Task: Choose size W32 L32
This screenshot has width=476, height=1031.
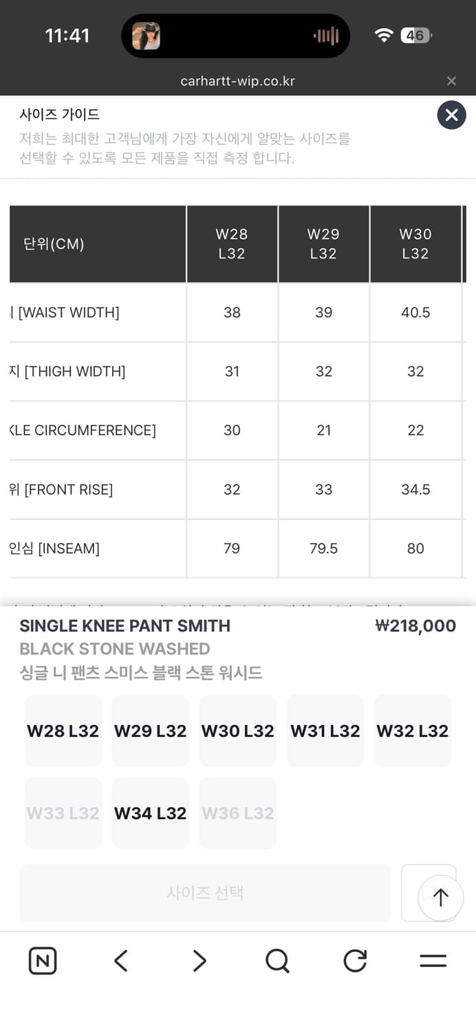Action: coord(413,731)
